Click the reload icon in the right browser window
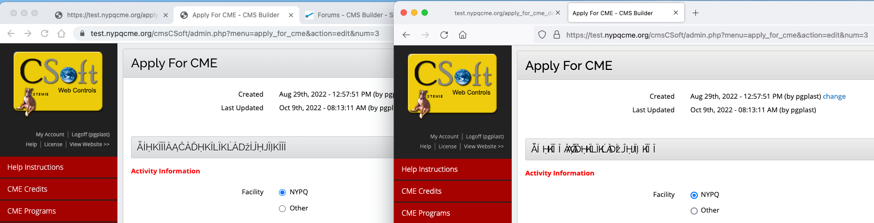Screen dimensions: 874x223 (444, 35)
